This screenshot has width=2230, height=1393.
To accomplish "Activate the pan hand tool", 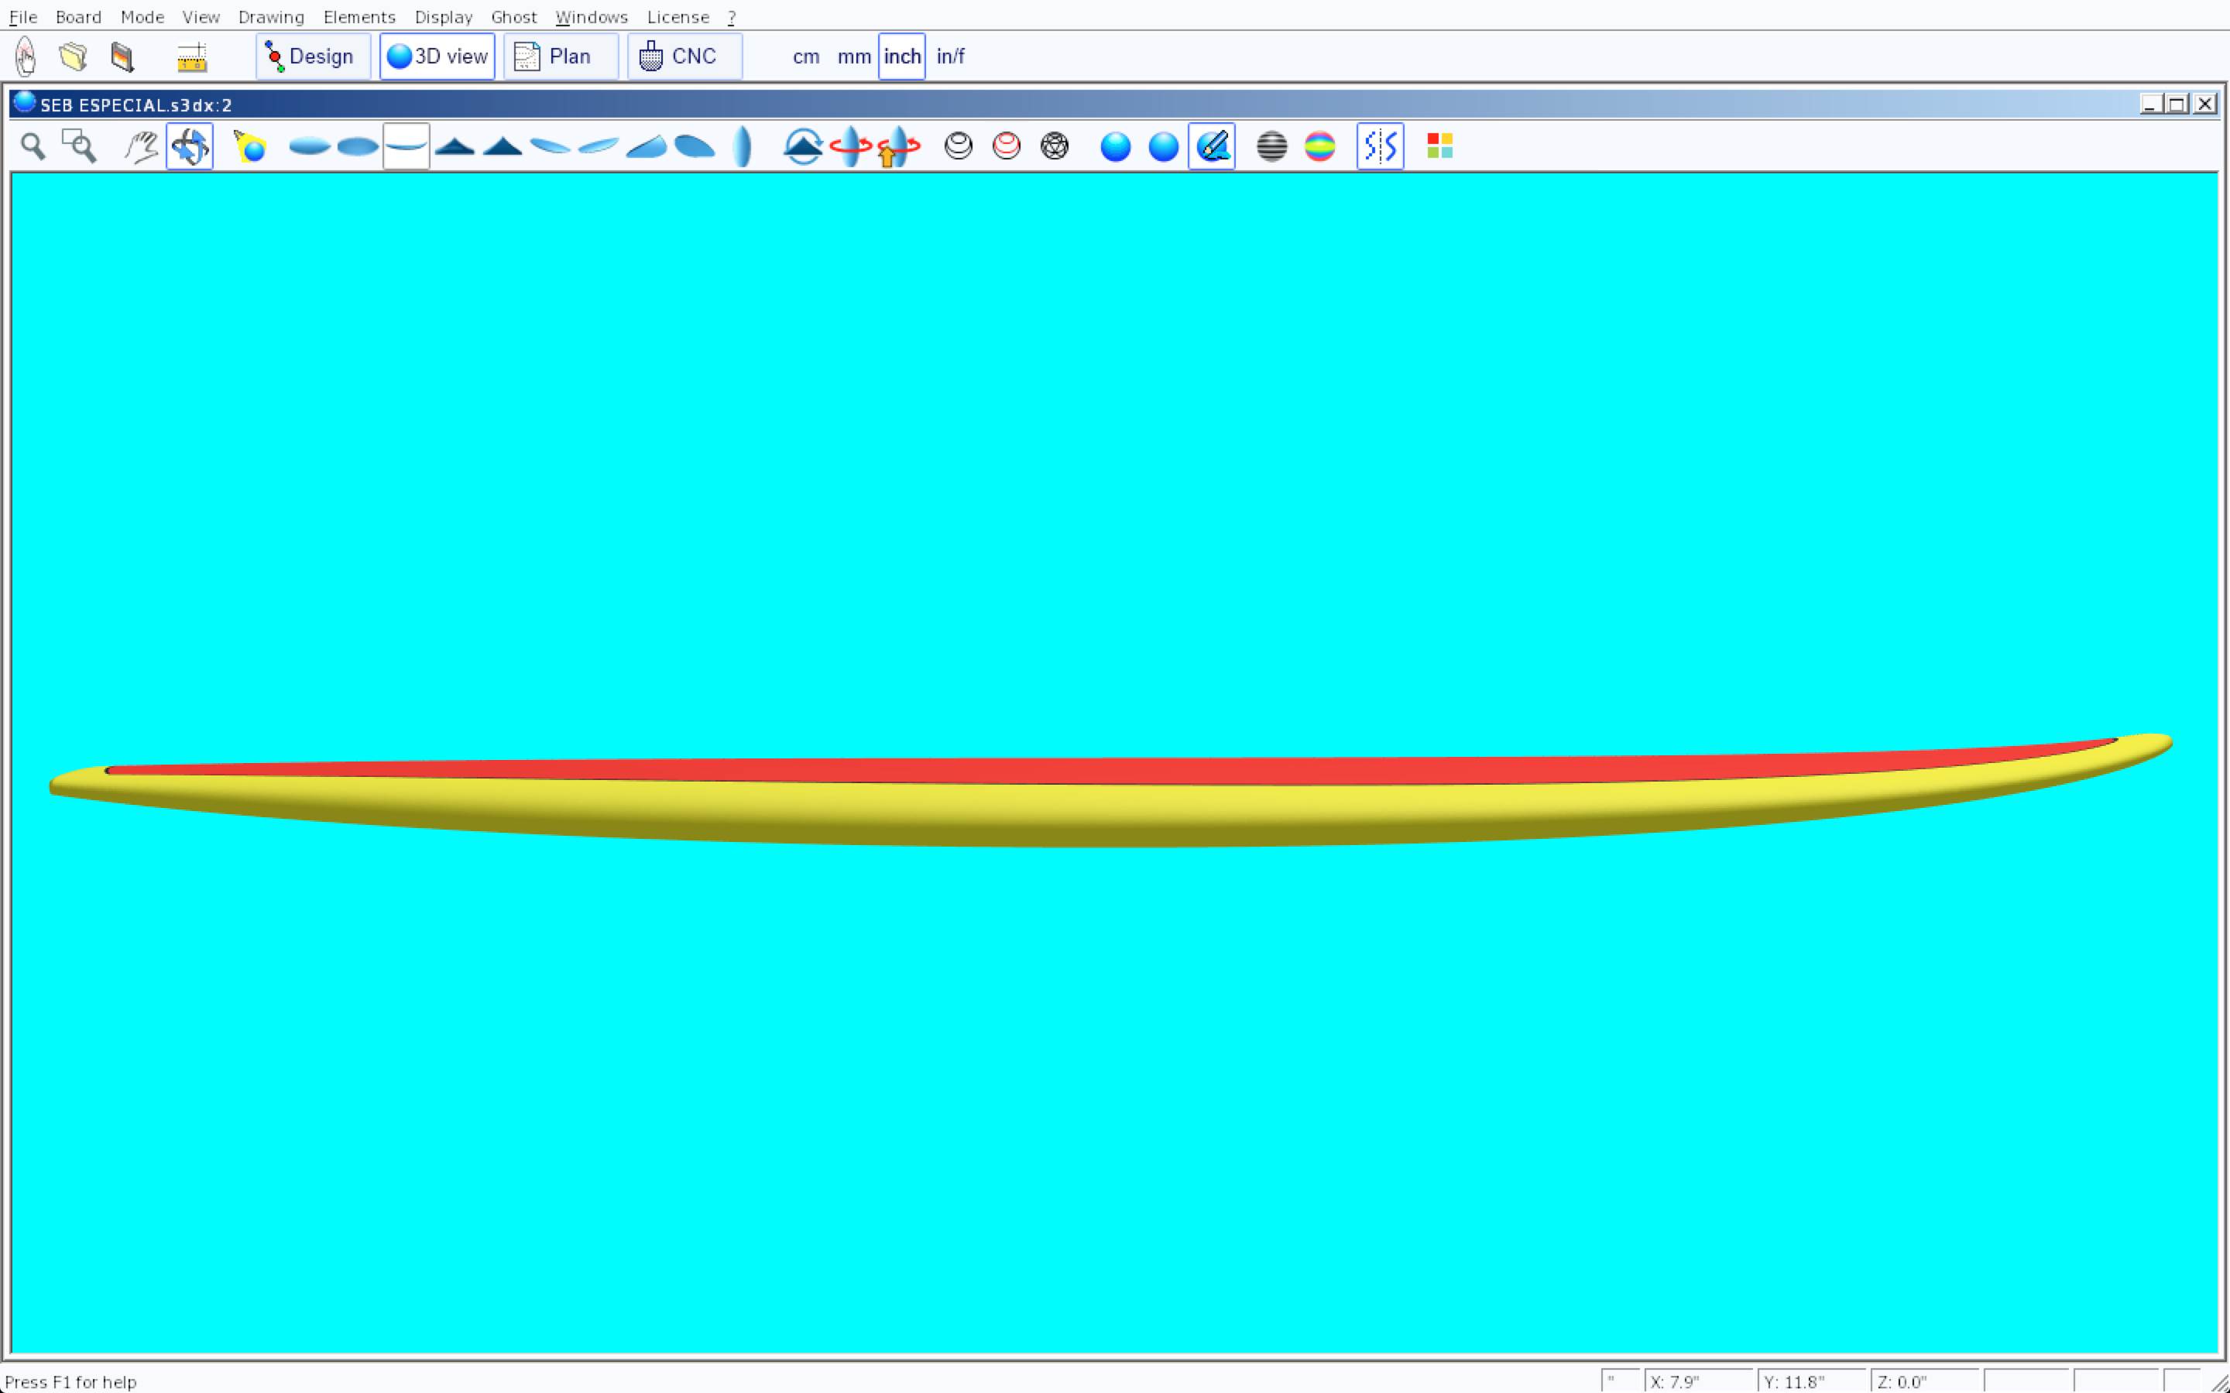I will pyautogui.click(x=141, y=146).
